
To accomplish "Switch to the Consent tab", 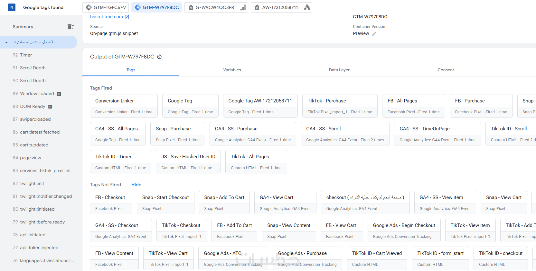I will point(446,70).
